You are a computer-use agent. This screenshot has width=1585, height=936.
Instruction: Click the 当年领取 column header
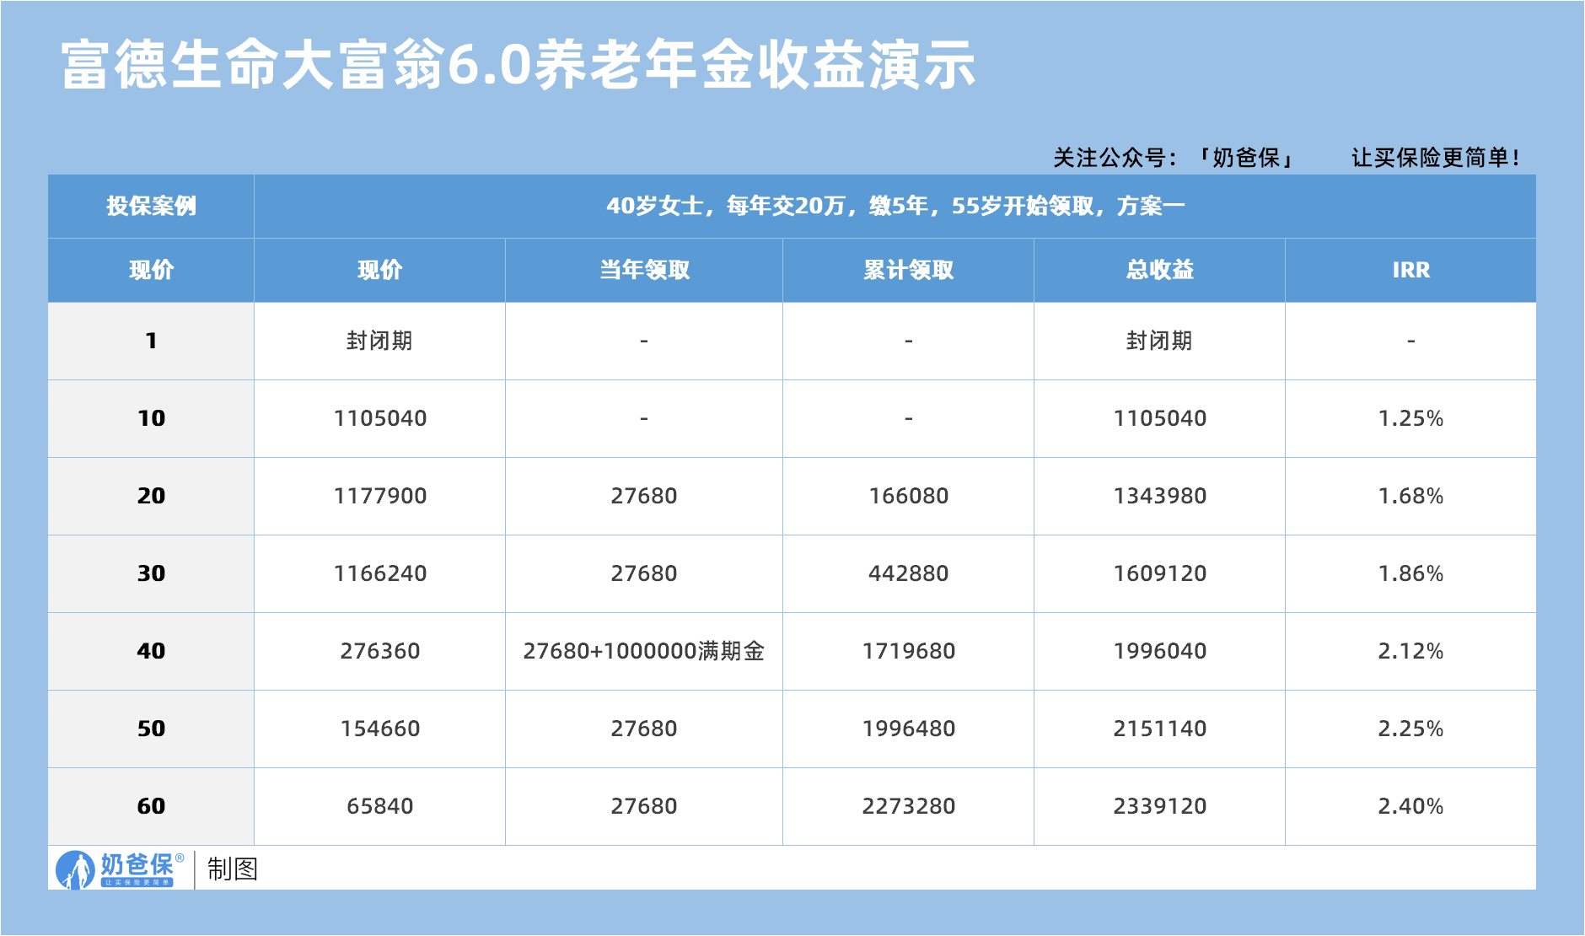click(x=644, y=271)
